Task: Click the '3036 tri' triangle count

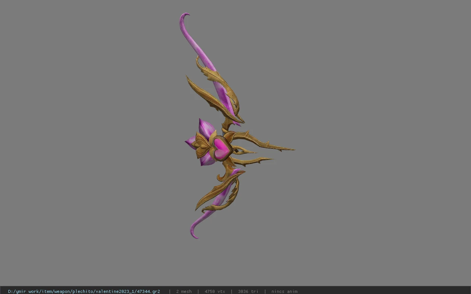Action: coord(248,291)
